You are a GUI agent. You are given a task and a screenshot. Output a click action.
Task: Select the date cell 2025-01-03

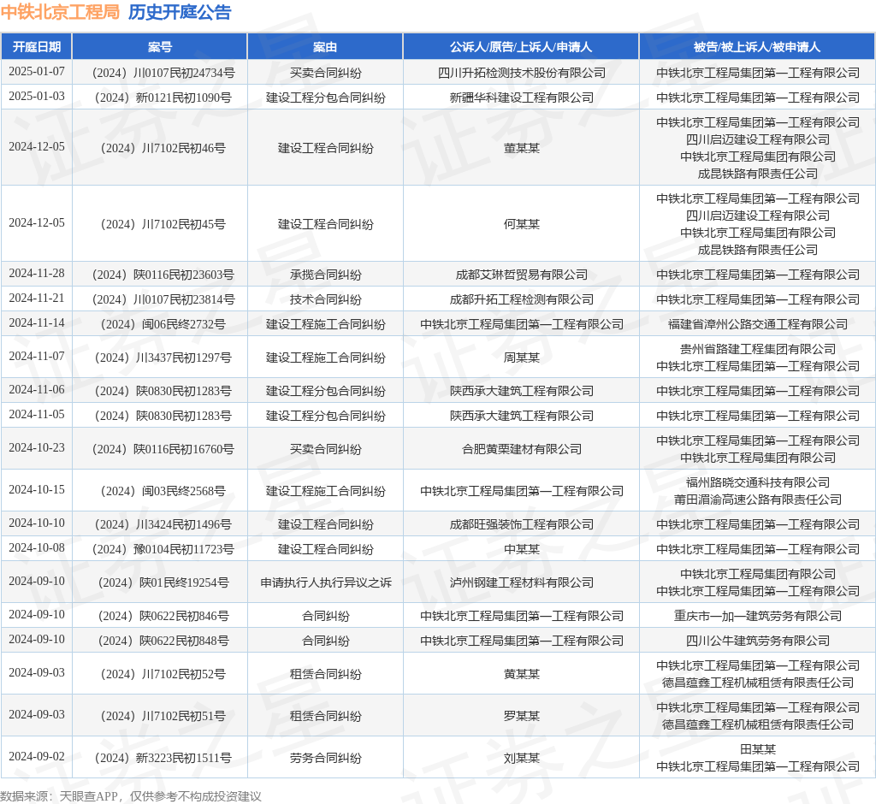click(x=36, y=97)
